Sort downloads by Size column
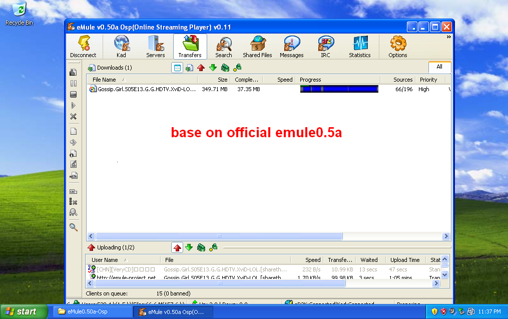This screenshot has width=508, height=319. [214, 80]
